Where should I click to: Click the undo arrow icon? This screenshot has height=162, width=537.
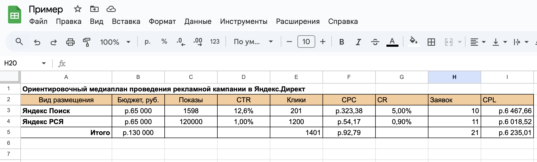pyautogui.click(x=37, y=42)
